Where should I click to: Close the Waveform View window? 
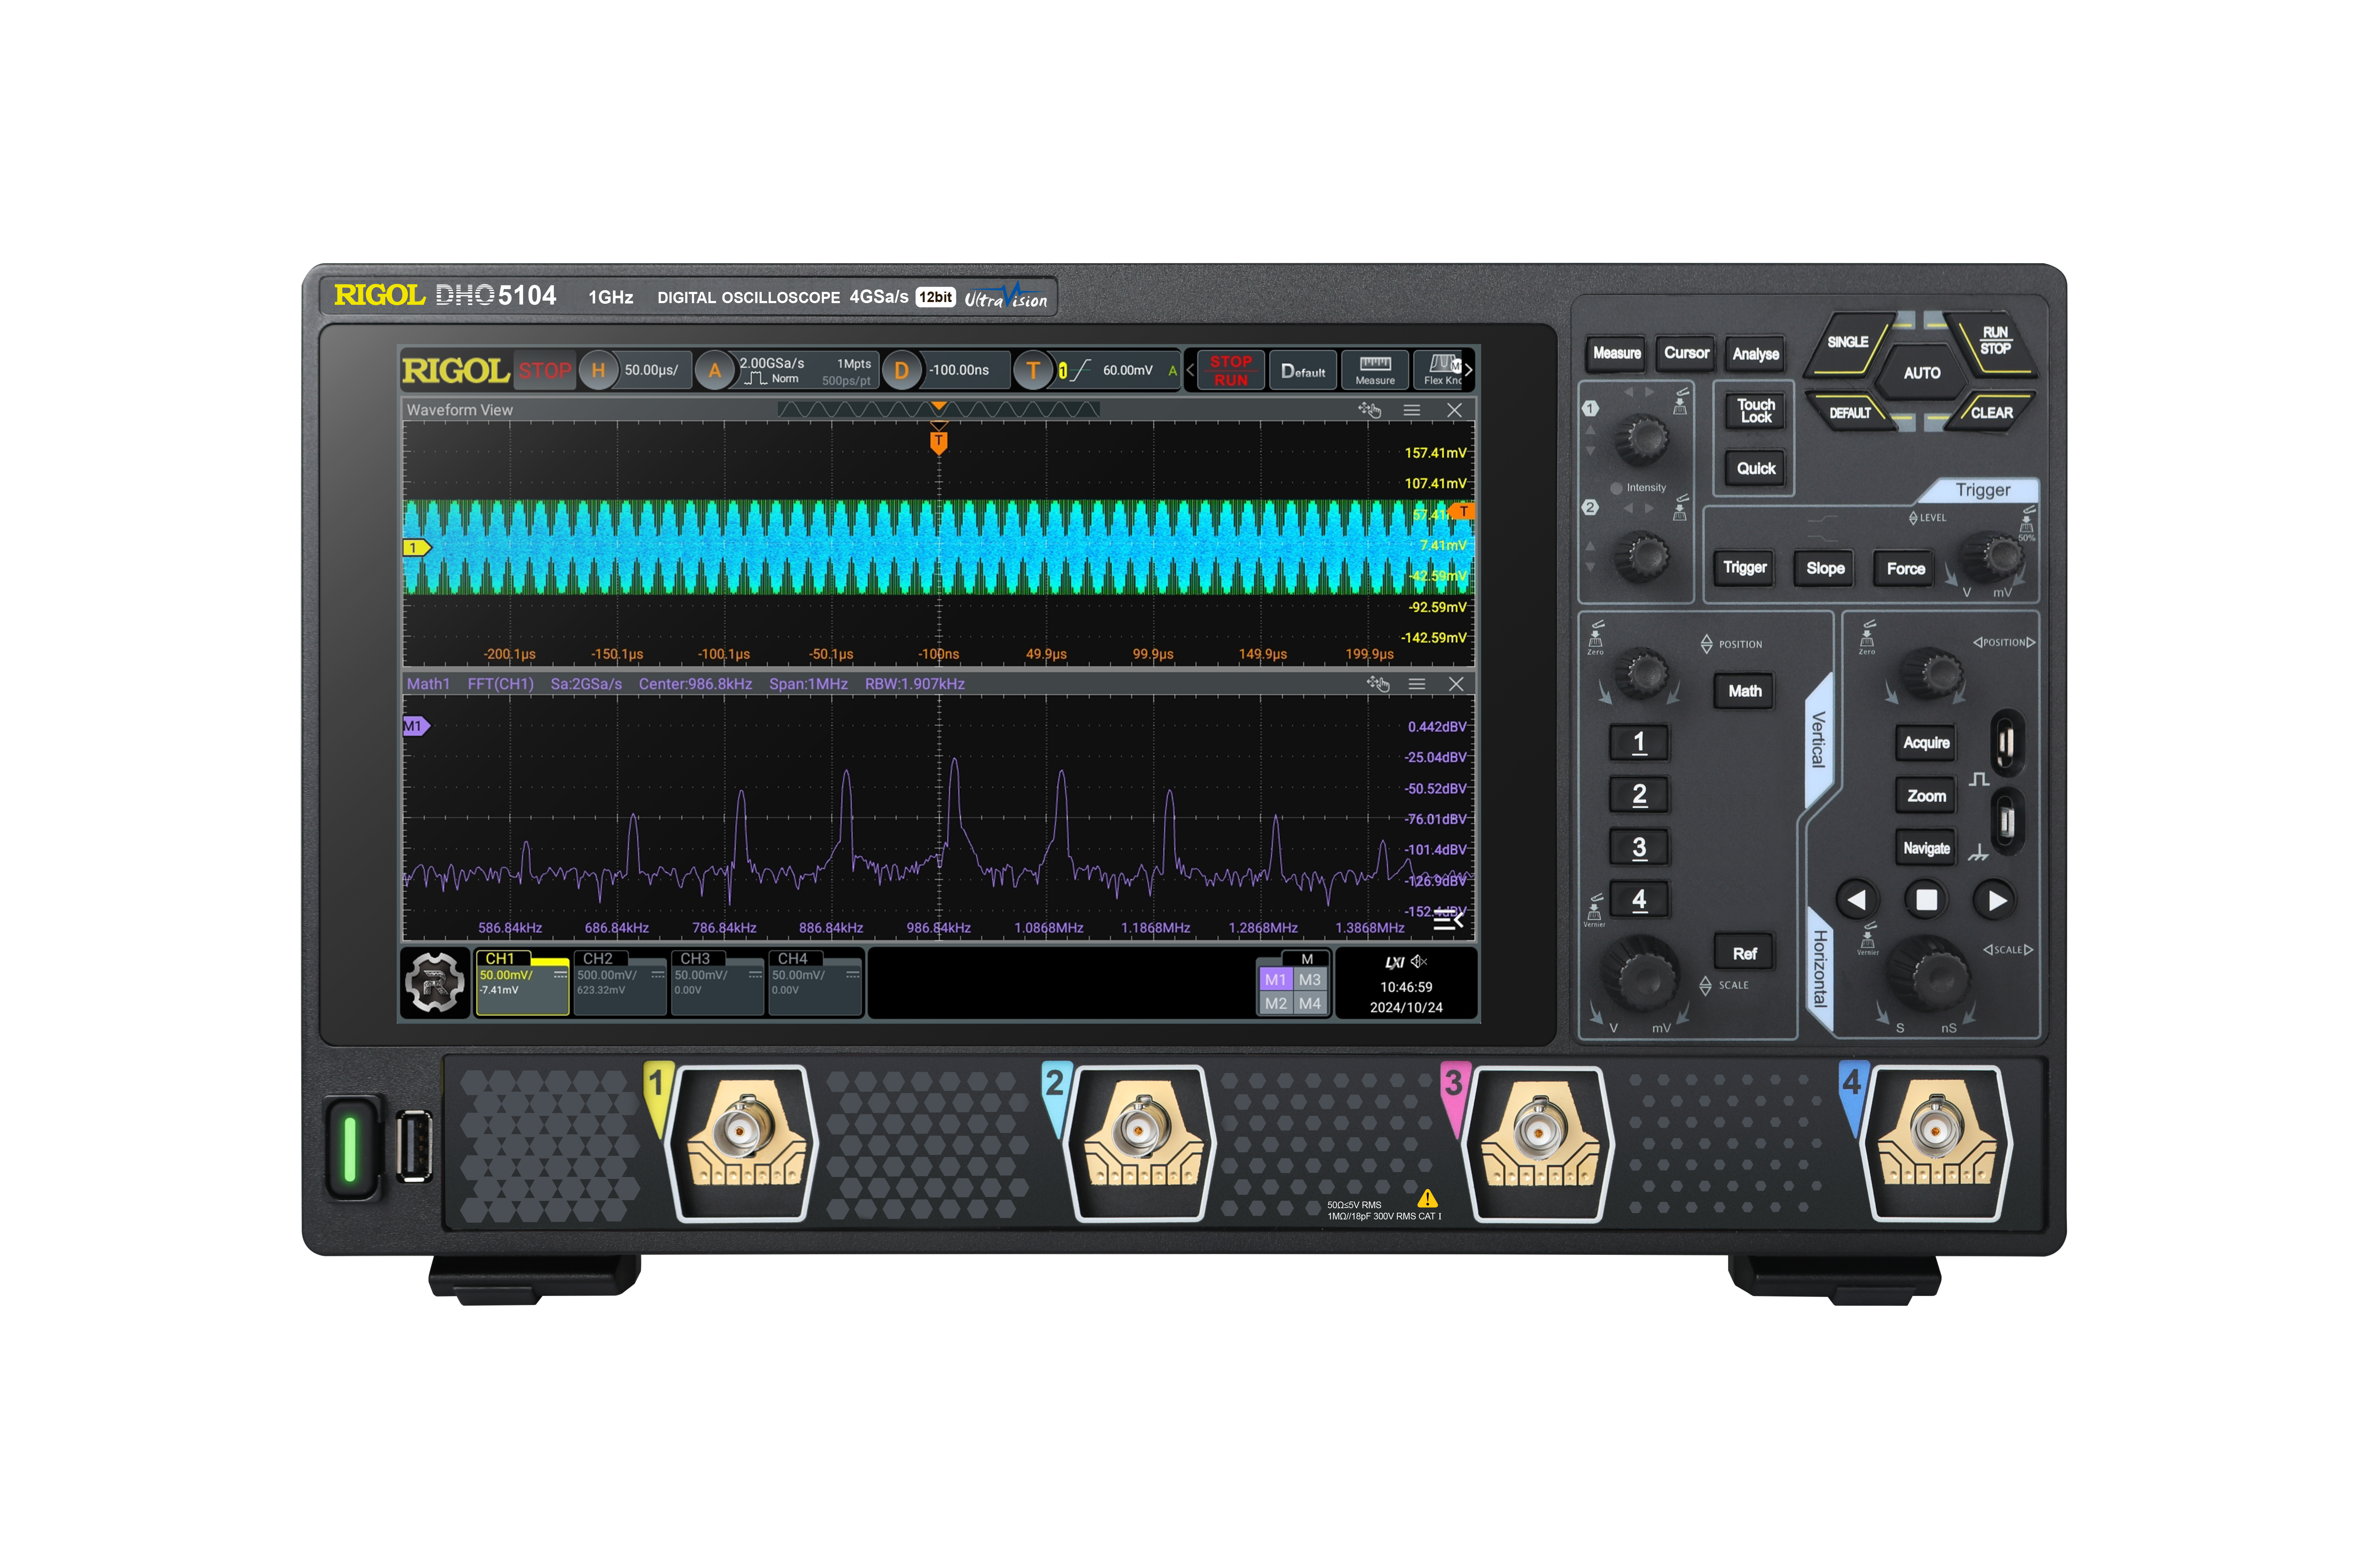[x=1455, y=410]
